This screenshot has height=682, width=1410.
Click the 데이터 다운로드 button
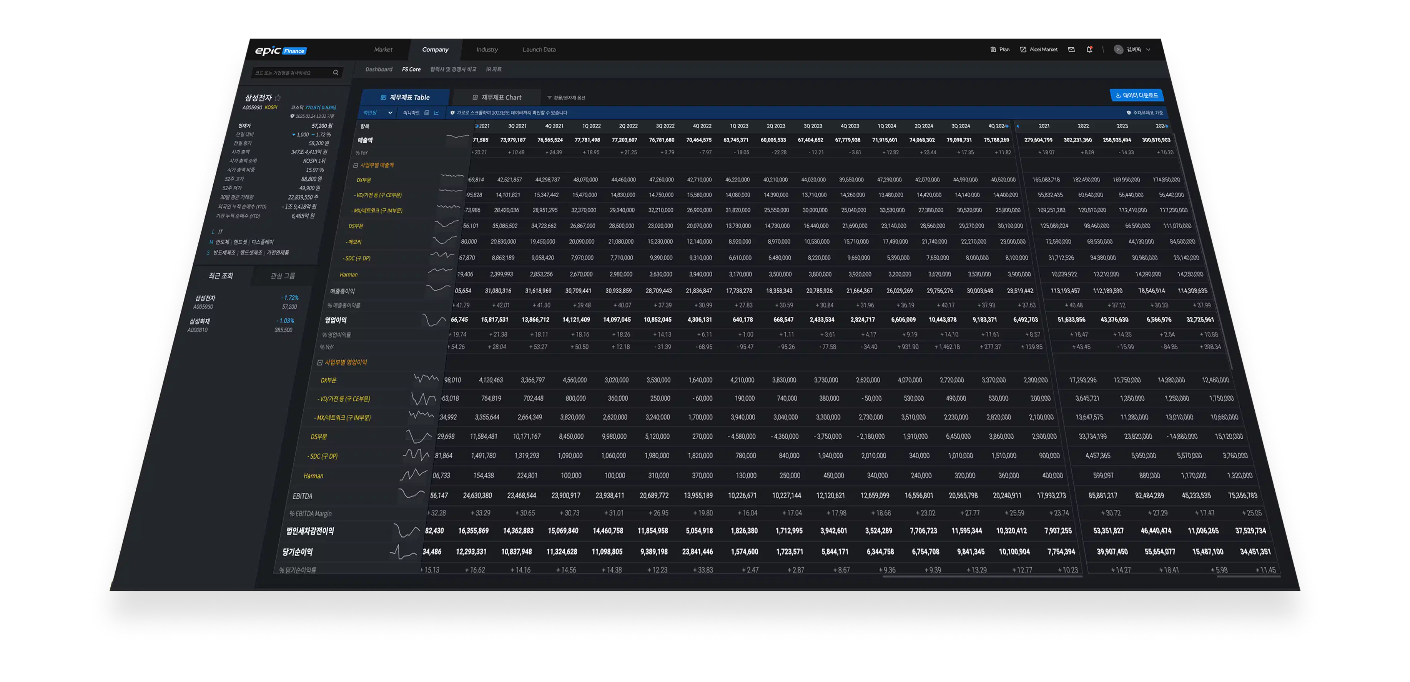tap(1136, 95)
